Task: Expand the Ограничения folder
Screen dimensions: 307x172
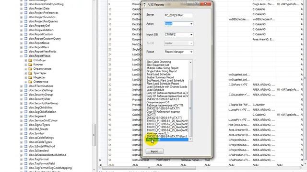Action: [26, 69]
